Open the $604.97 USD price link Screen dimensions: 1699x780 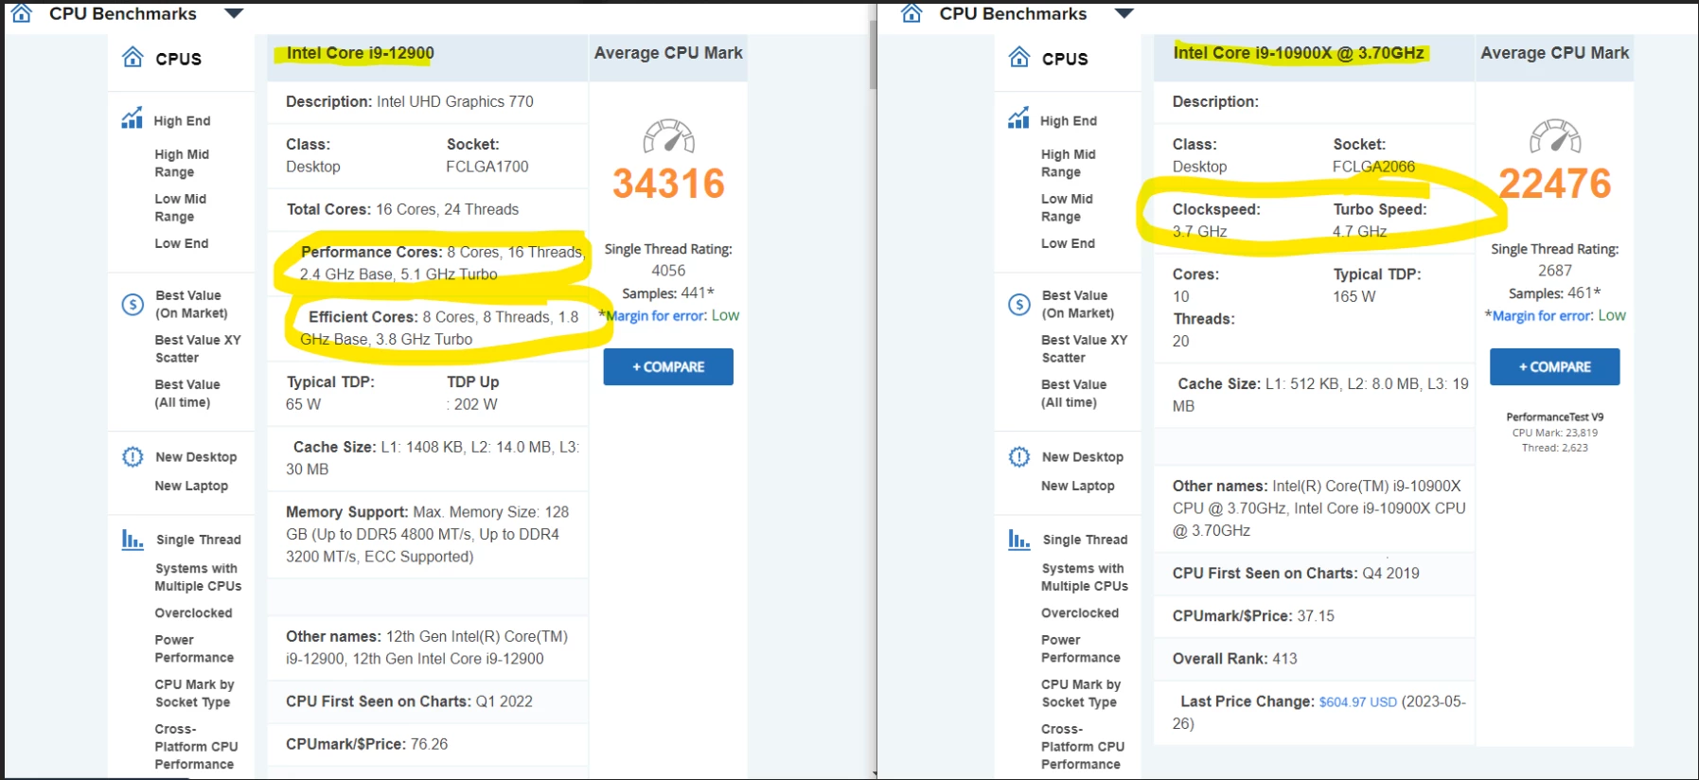1358,702
